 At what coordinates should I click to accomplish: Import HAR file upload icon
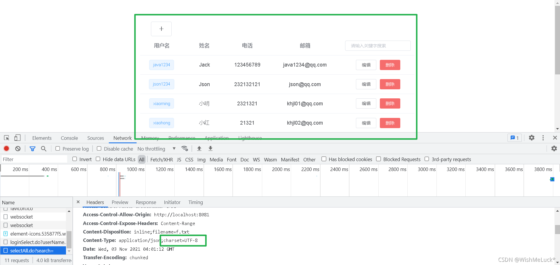click(x=199, y=149)
